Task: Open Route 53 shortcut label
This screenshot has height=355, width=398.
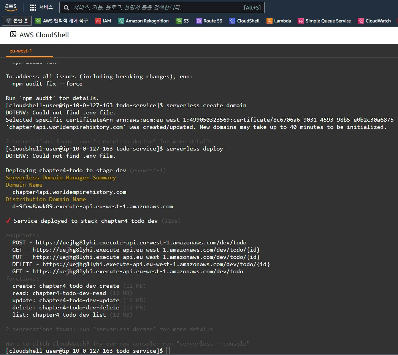Action: 213,21
